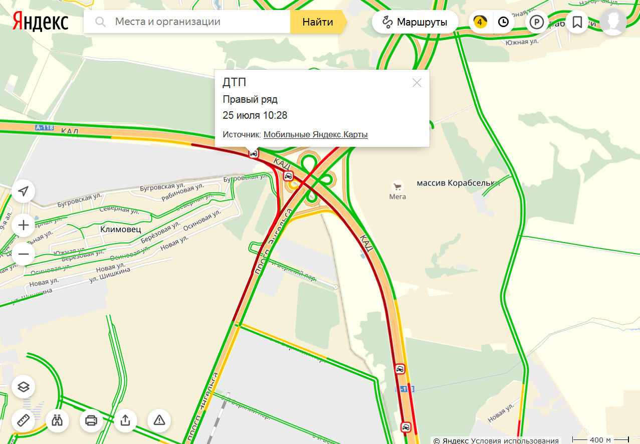Open panoramas with the binoculars icon

point(57,420)
